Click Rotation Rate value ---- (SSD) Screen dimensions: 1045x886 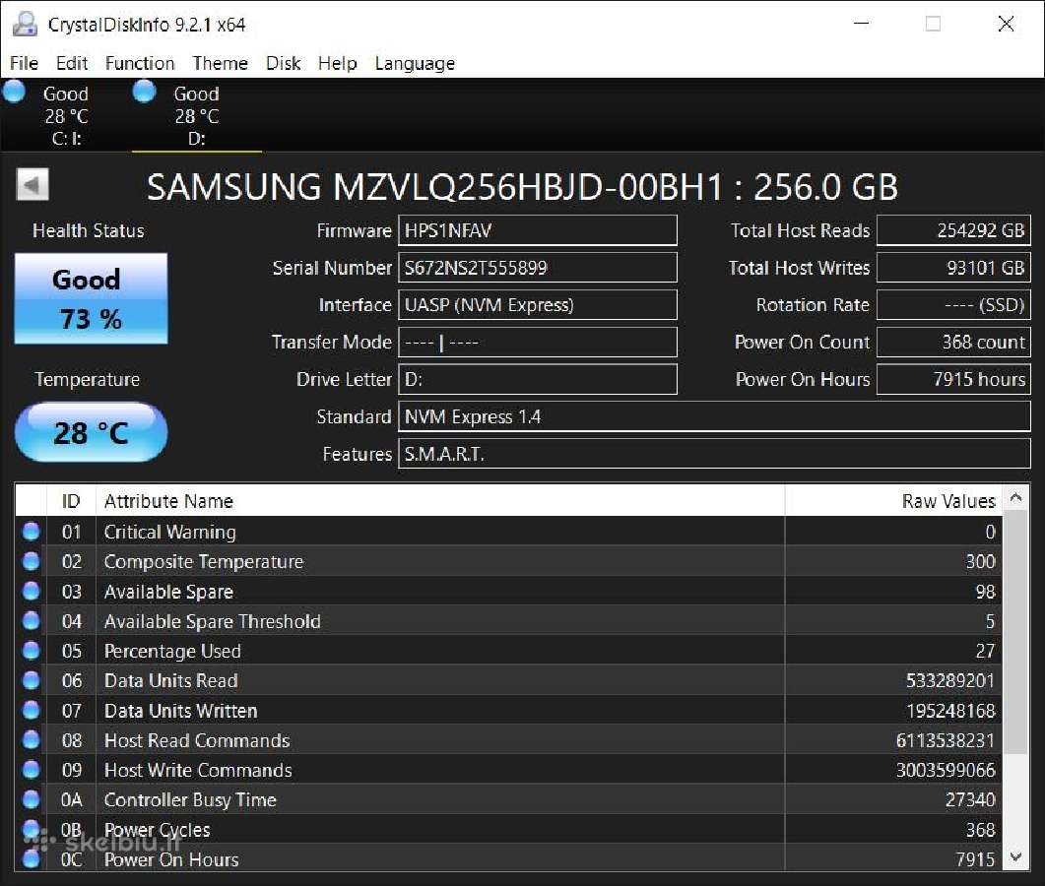point(953,305)
